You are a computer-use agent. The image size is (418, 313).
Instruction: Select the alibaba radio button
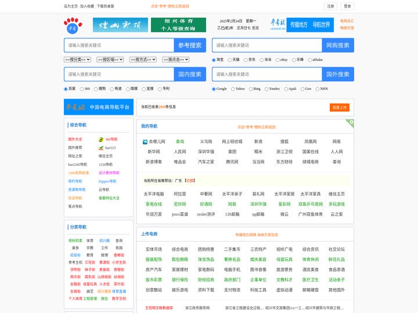[x=309, y=60]
